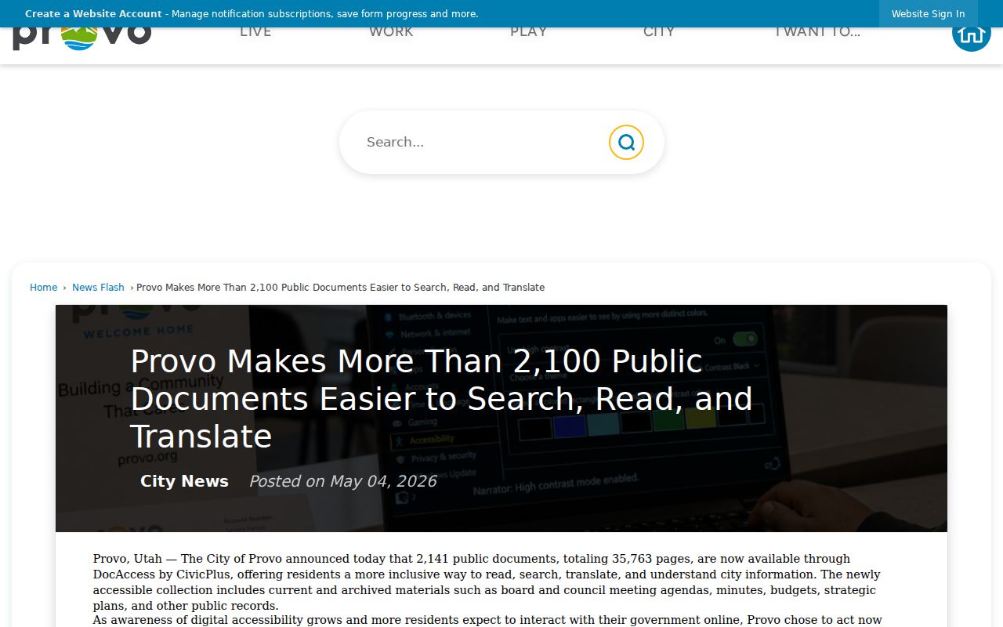Open the I WANT TO... menu
The image size is (1003, 627).
pos(817,33)
